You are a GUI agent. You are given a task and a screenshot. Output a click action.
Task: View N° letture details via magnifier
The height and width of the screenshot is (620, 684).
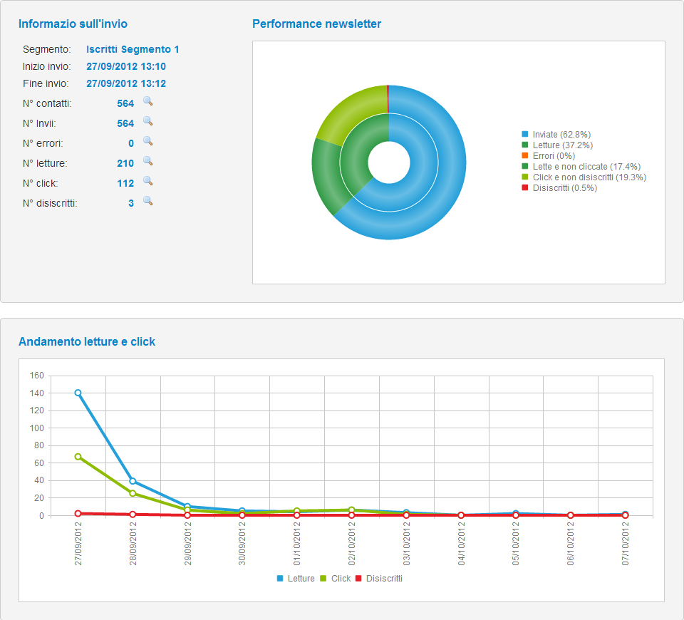(x=148, y=161)
